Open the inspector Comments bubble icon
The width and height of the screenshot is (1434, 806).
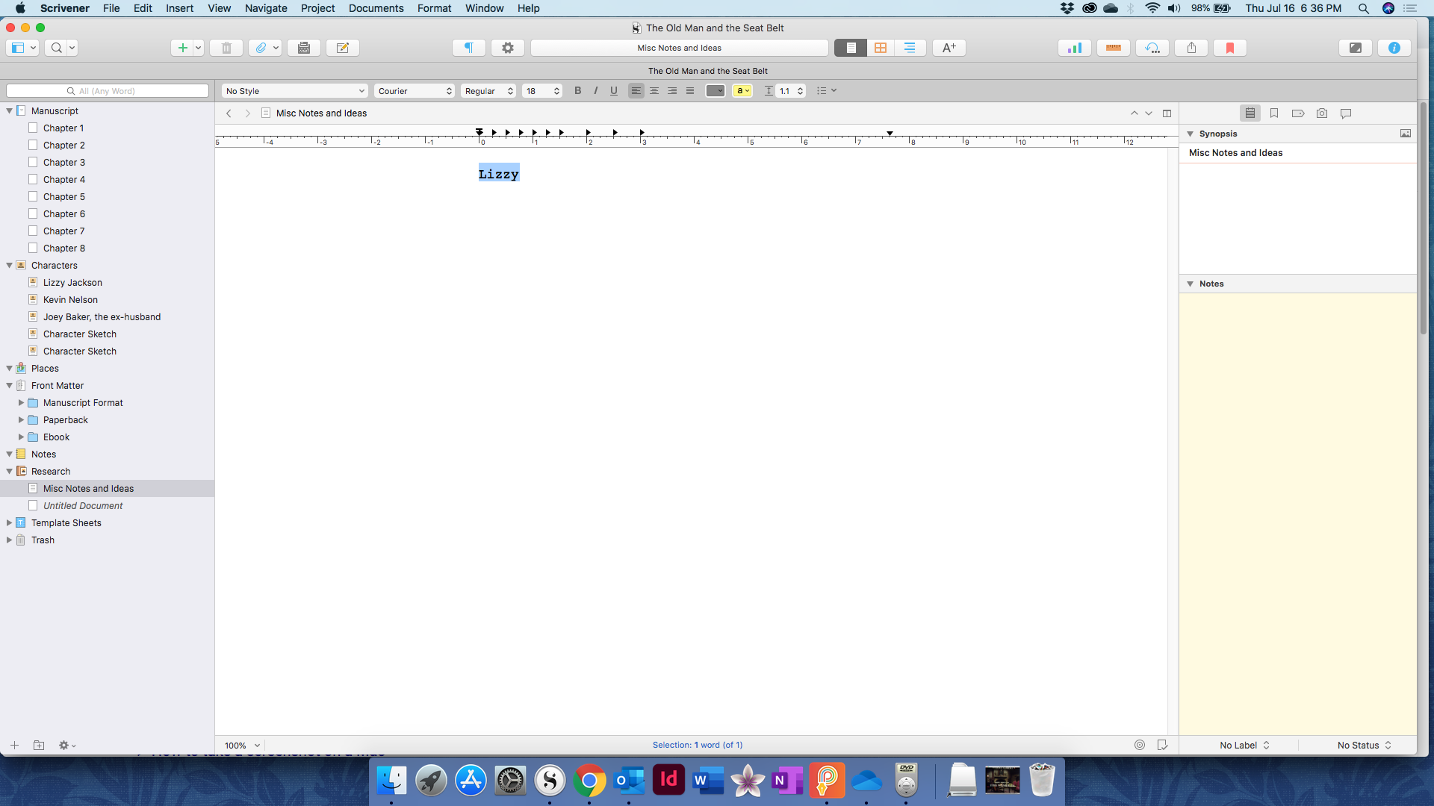point(1346,113)
